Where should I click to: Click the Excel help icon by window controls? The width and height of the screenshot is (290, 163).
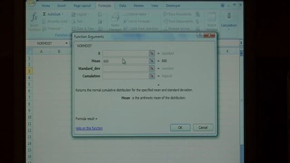tap(222, 5)
